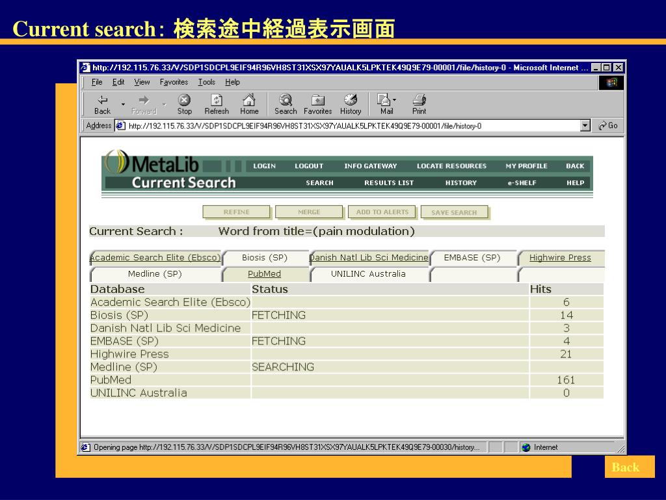Open the Tools menu
The width and height of the screenshot is (666, 500).
point(206,82)
